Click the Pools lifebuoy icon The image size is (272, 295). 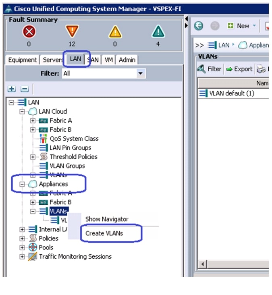33,247
